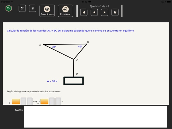This screenshot has height=129, width=172.
Task: Click last gray digit box in equation
Action: 58,101
